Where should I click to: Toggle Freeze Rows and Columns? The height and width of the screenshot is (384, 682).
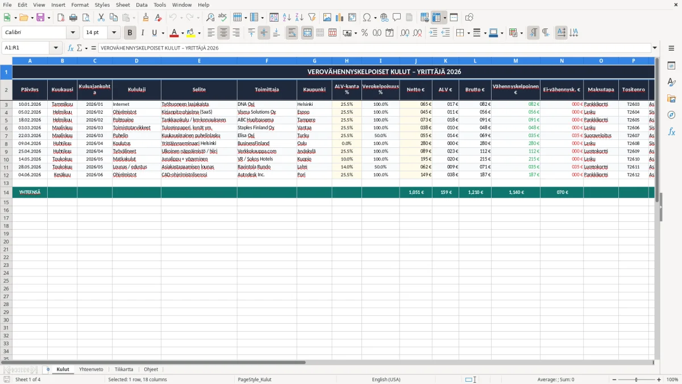[x=436, y=18]
